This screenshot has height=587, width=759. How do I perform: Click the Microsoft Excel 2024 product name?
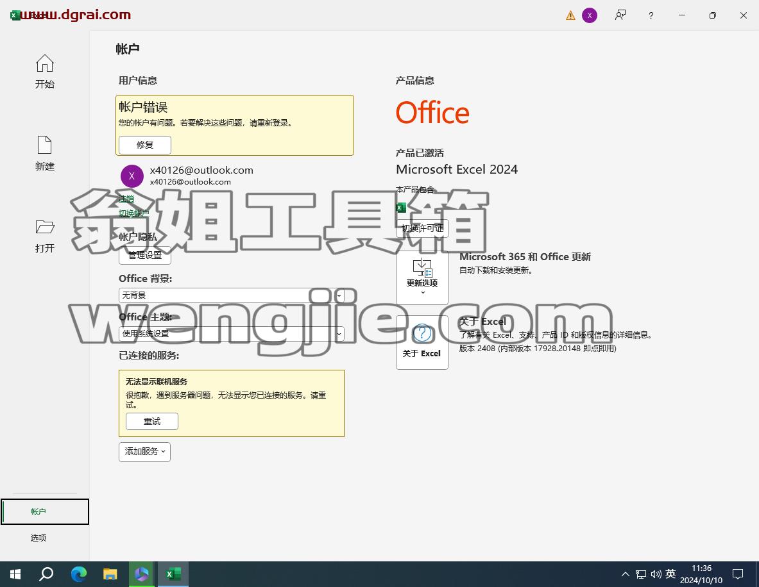click(456, 169)
